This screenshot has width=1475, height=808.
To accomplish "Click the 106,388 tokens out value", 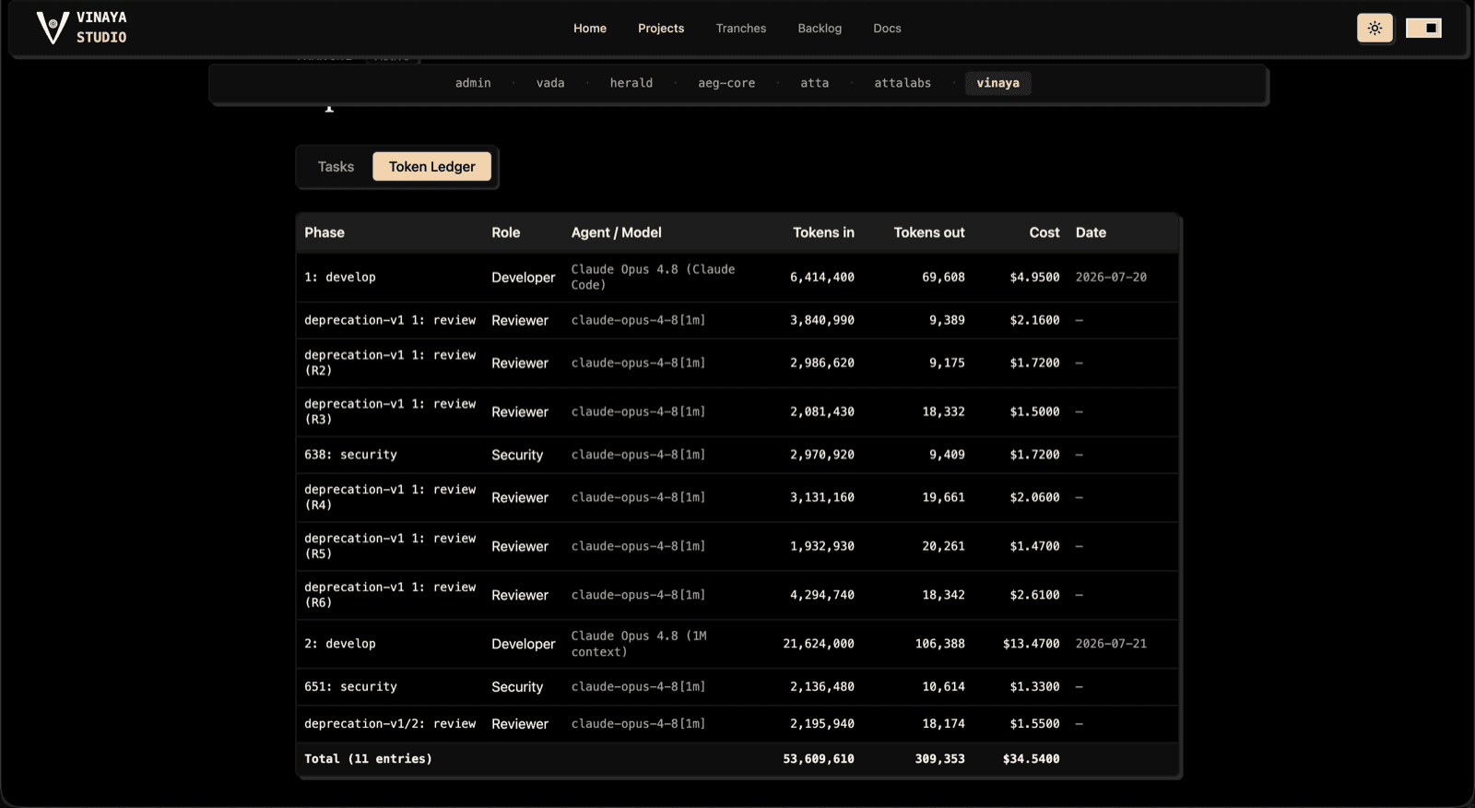I will tap(939, 644).
